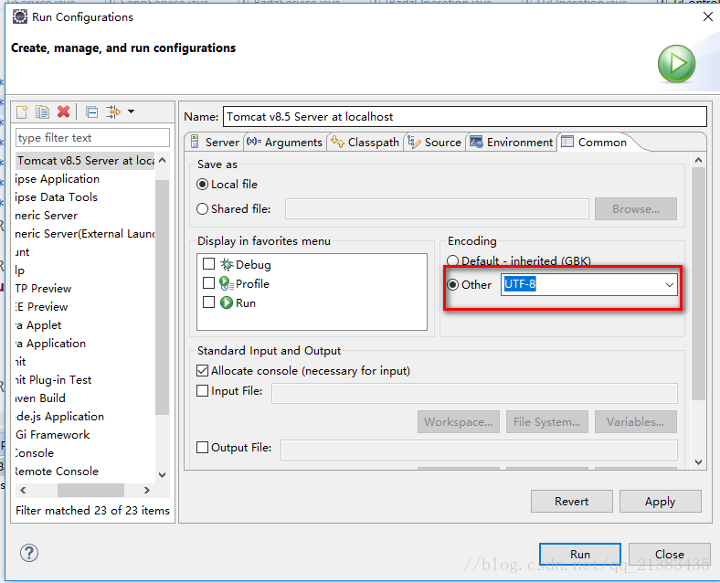This screenshot has height=583, width=720.
Task: Click the Browse... button
Action: 636,209
